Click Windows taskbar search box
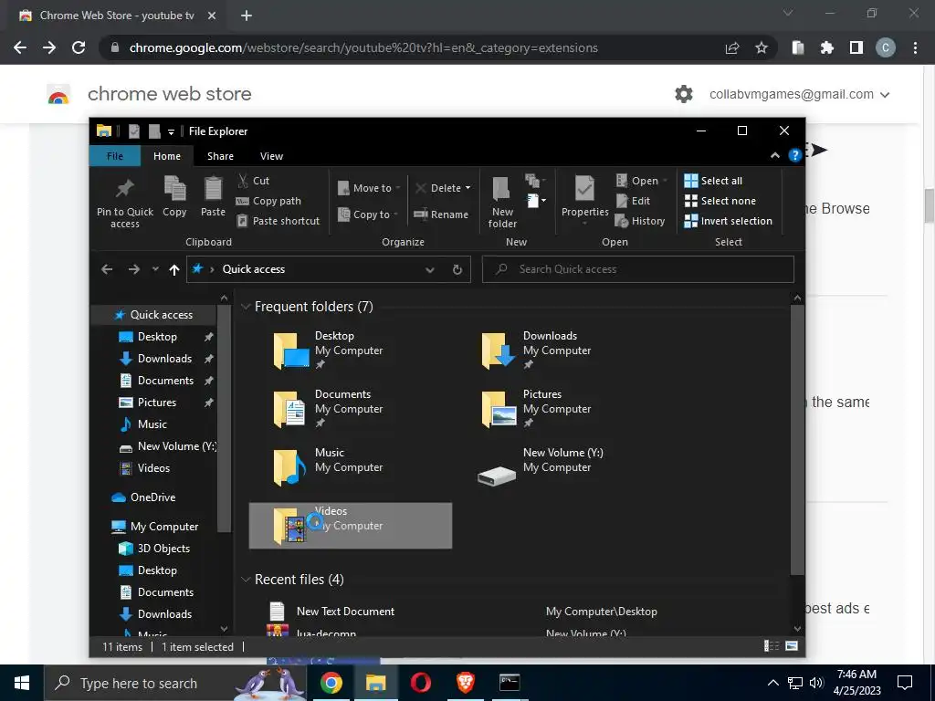 (176, 683)
